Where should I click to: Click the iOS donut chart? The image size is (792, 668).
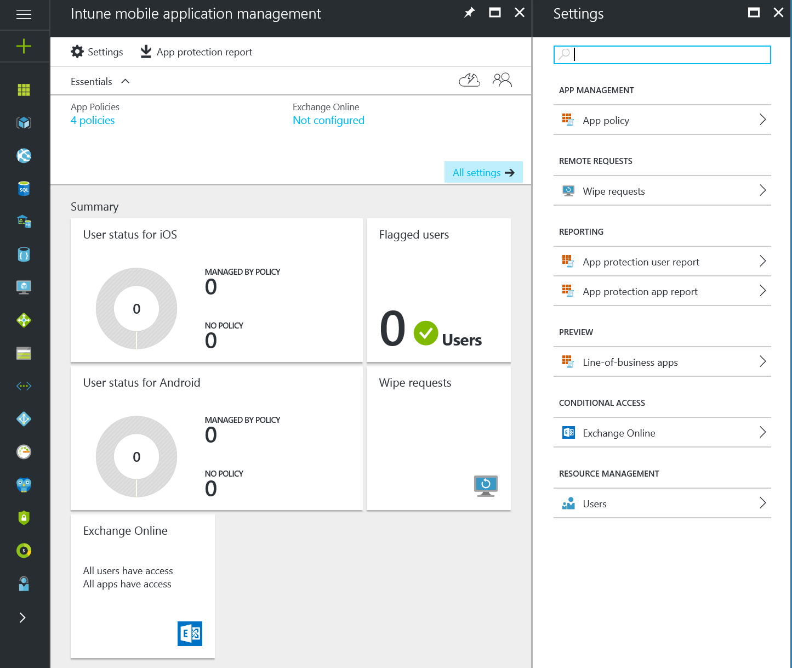136,309
